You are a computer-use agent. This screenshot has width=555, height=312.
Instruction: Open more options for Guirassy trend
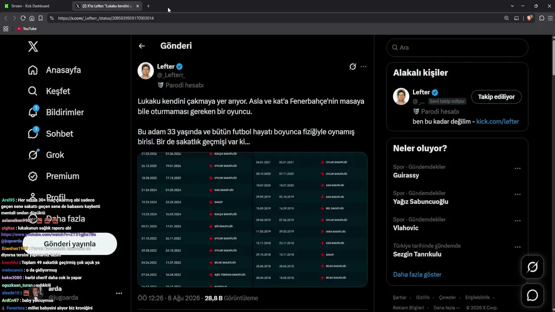point(517,168)
